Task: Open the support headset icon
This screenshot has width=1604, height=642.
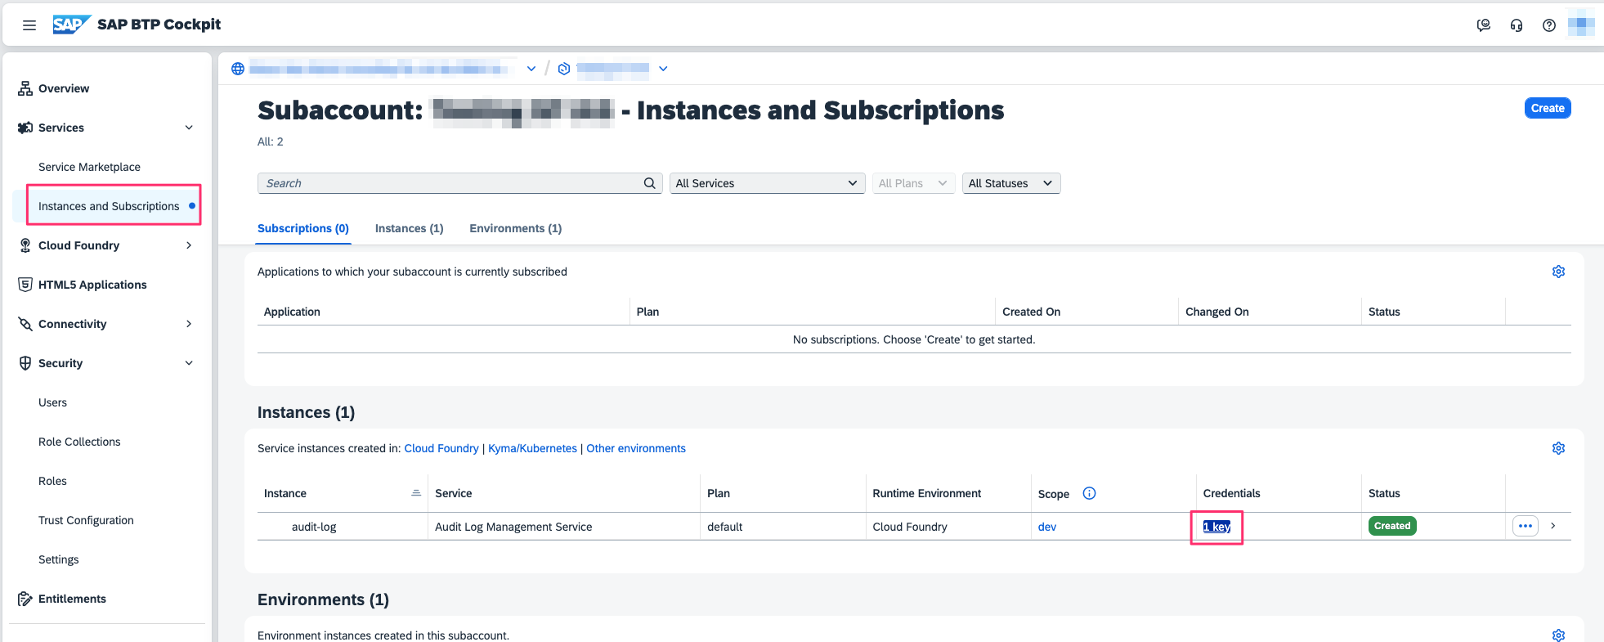Action: click(x=1517, y=25)
